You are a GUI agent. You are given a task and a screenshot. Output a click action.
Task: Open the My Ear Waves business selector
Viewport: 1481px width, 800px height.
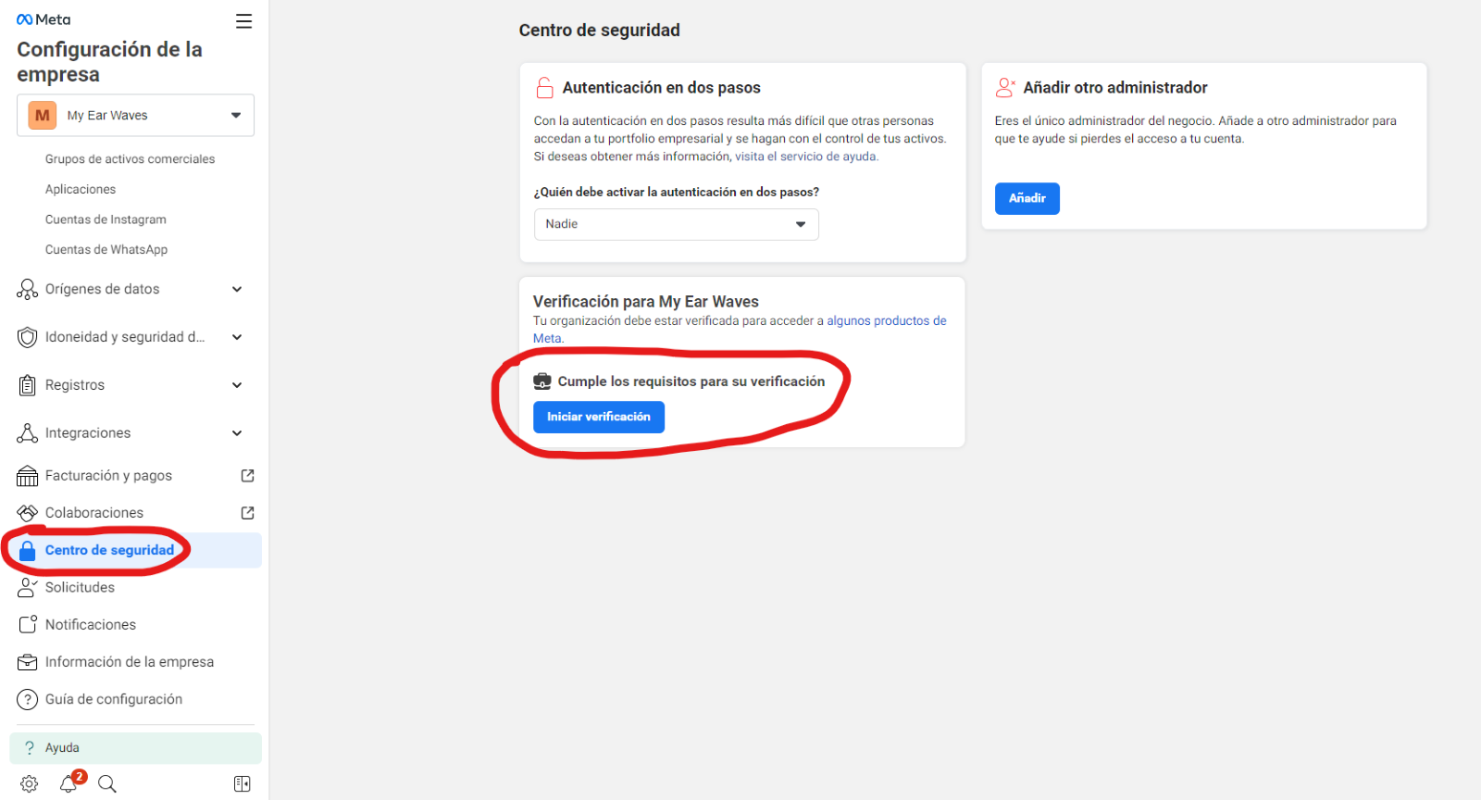tap(135, 116)
